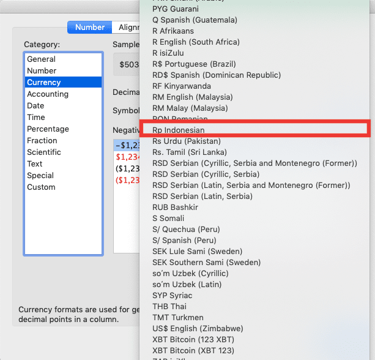
Task: Select Text category
Action: pyautogui.click(x=64, y=164)
